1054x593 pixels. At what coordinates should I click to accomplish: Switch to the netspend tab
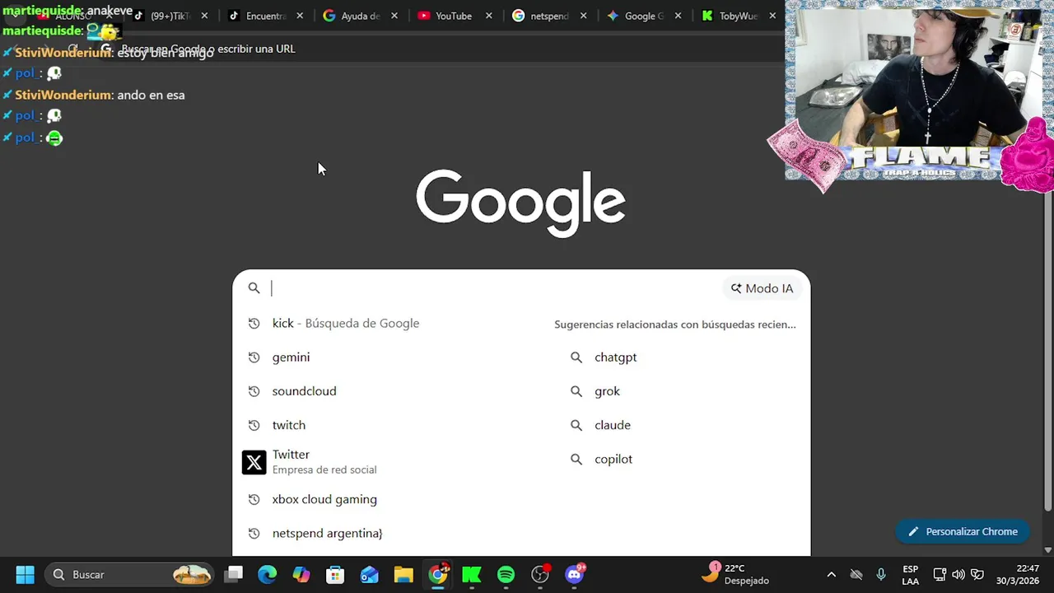(x=549, y=16)
